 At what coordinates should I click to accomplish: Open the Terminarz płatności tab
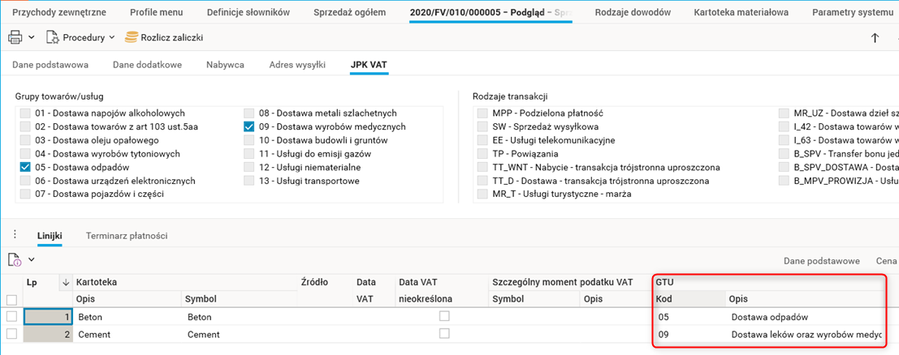[127, 235]
